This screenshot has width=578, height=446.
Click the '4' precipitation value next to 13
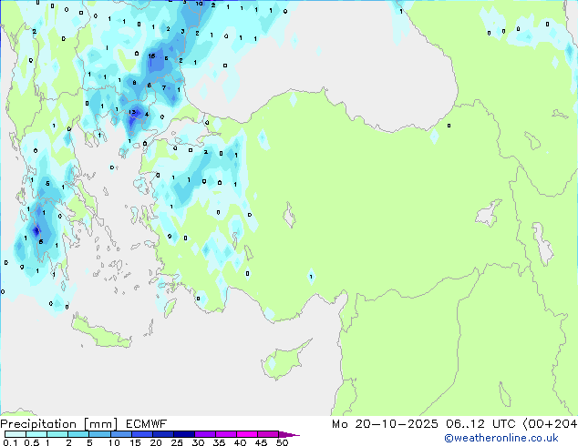point(147,114)
